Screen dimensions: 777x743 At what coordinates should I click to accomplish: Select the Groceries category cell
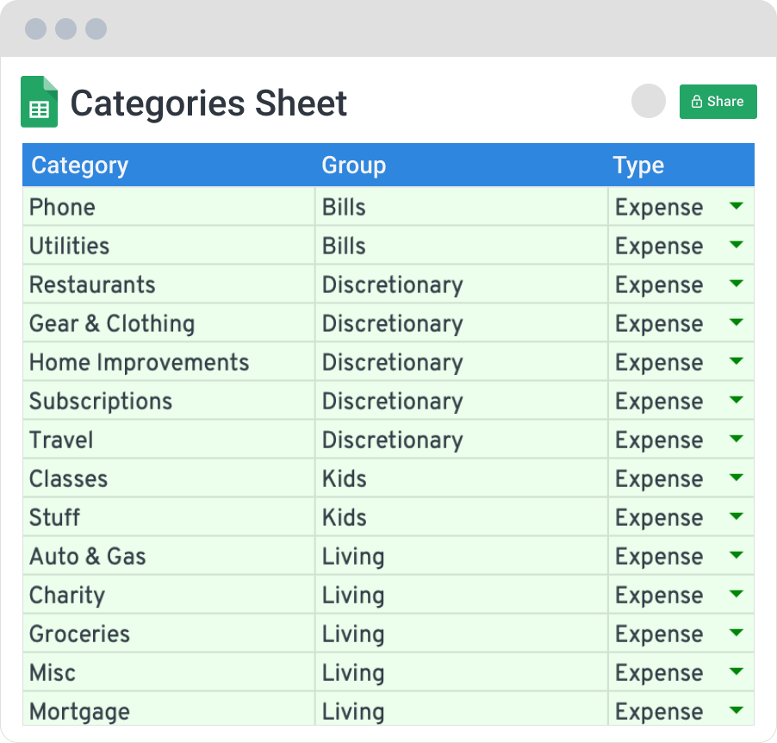point(169,634)
